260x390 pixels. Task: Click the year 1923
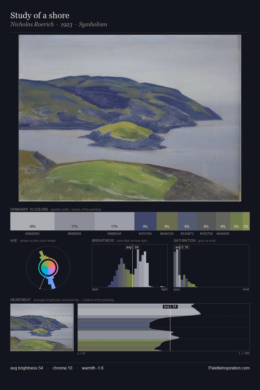point(66,24)
